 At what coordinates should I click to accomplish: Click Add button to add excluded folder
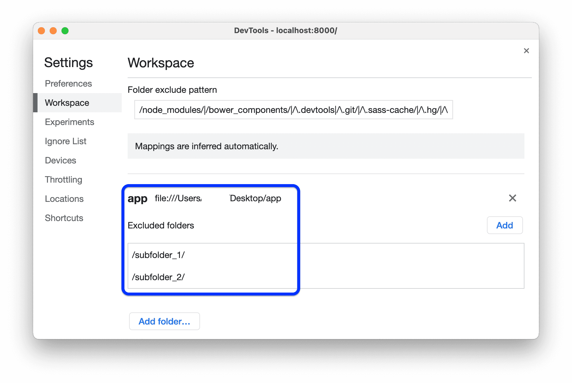point(505,225)
